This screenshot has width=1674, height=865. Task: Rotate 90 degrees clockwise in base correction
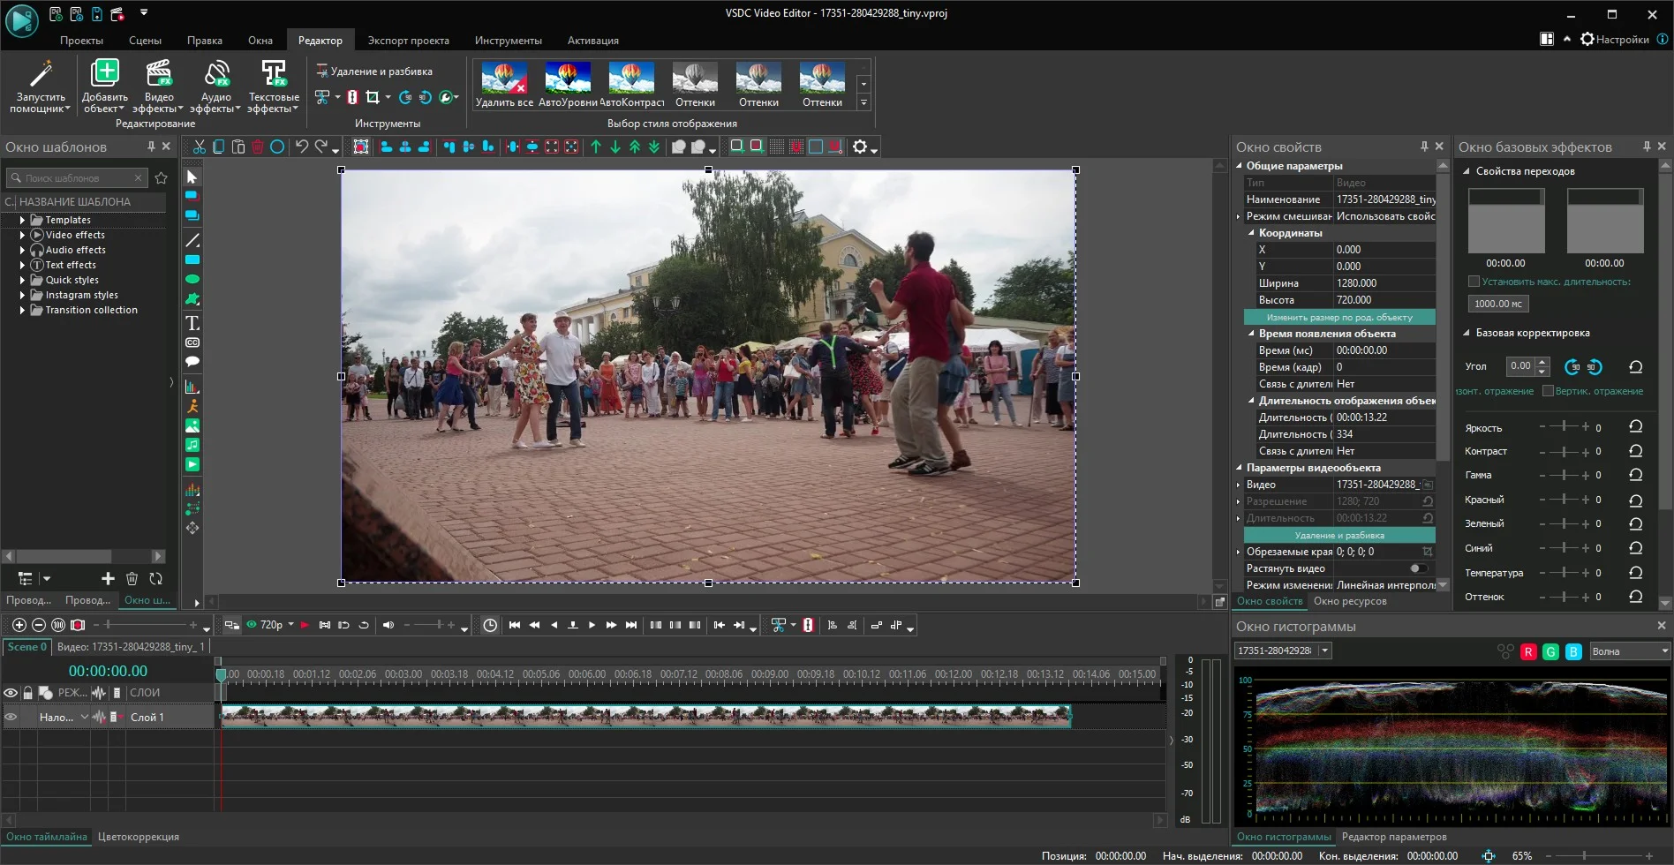point(1572,366)
